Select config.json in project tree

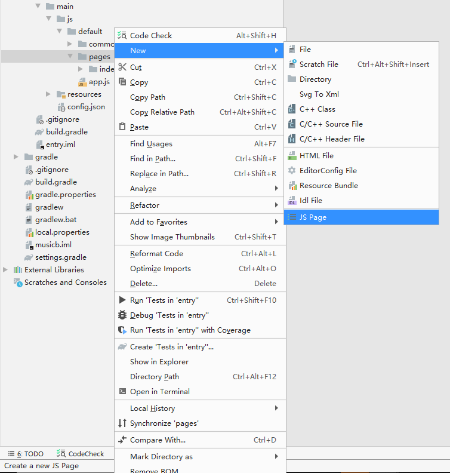(x=86, y=107)
